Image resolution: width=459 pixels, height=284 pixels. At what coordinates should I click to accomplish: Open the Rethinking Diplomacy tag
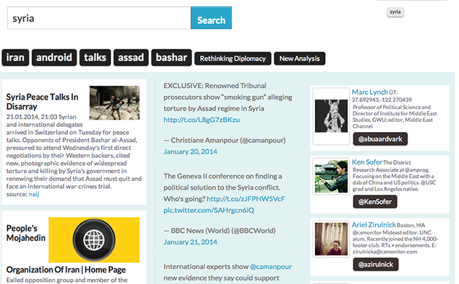point(232,59)
